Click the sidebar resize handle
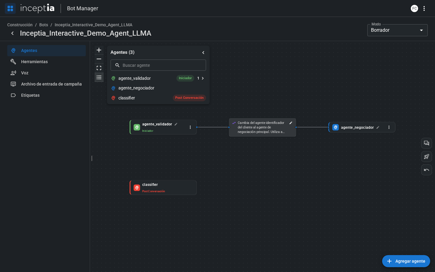The width and height of the screenshot is (435, 272). (x=92, y=158)
